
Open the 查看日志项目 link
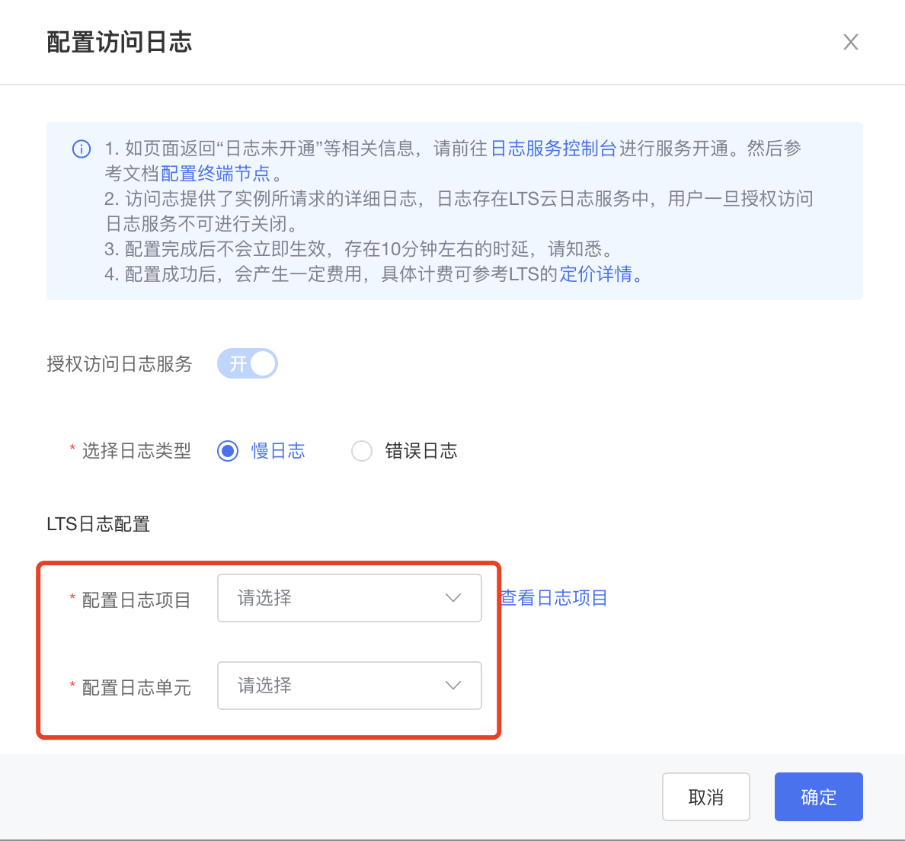click(x=554, y=598)
